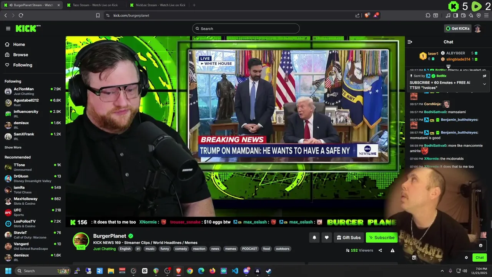492x277 pixels.
Task: Focus the Kick search field
Action: pyautogui.click(x=246, y=28)
